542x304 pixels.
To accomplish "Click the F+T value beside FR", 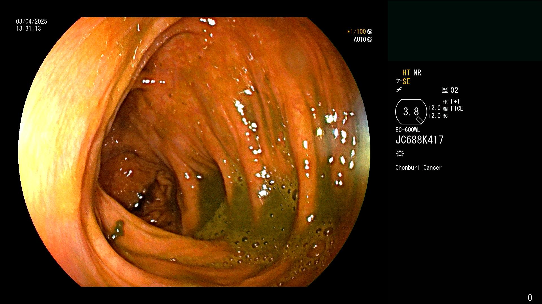I will tap(455, 101).
